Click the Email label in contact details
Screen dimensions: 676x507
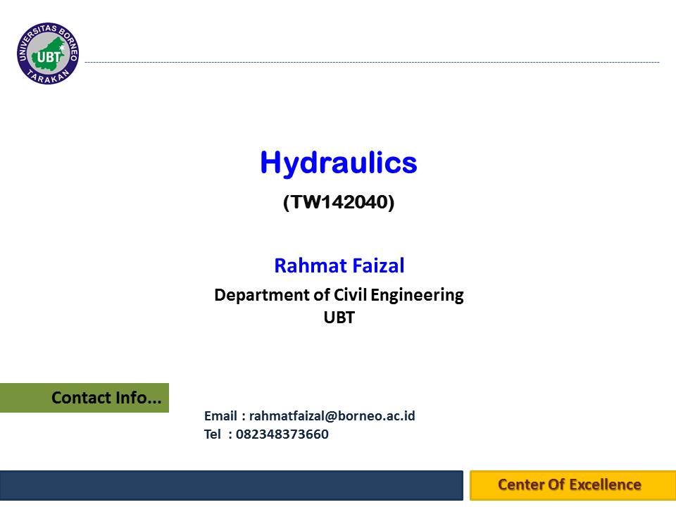(220, 415)
